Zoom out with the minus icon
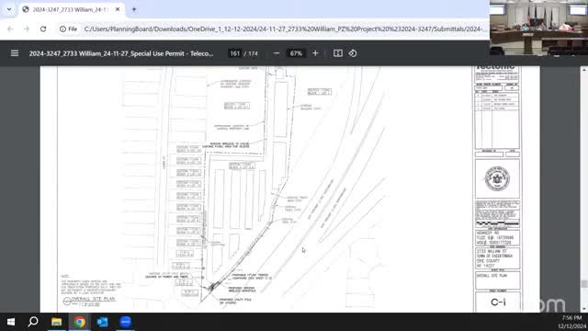 277,53
